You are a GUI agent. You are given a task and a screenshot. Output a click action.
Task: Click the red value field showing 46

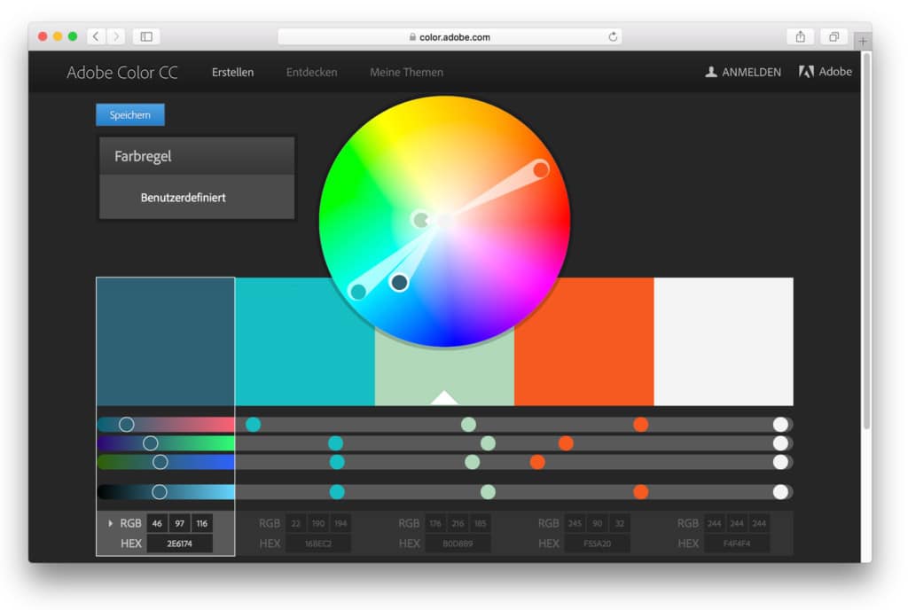tap(158, 523)
